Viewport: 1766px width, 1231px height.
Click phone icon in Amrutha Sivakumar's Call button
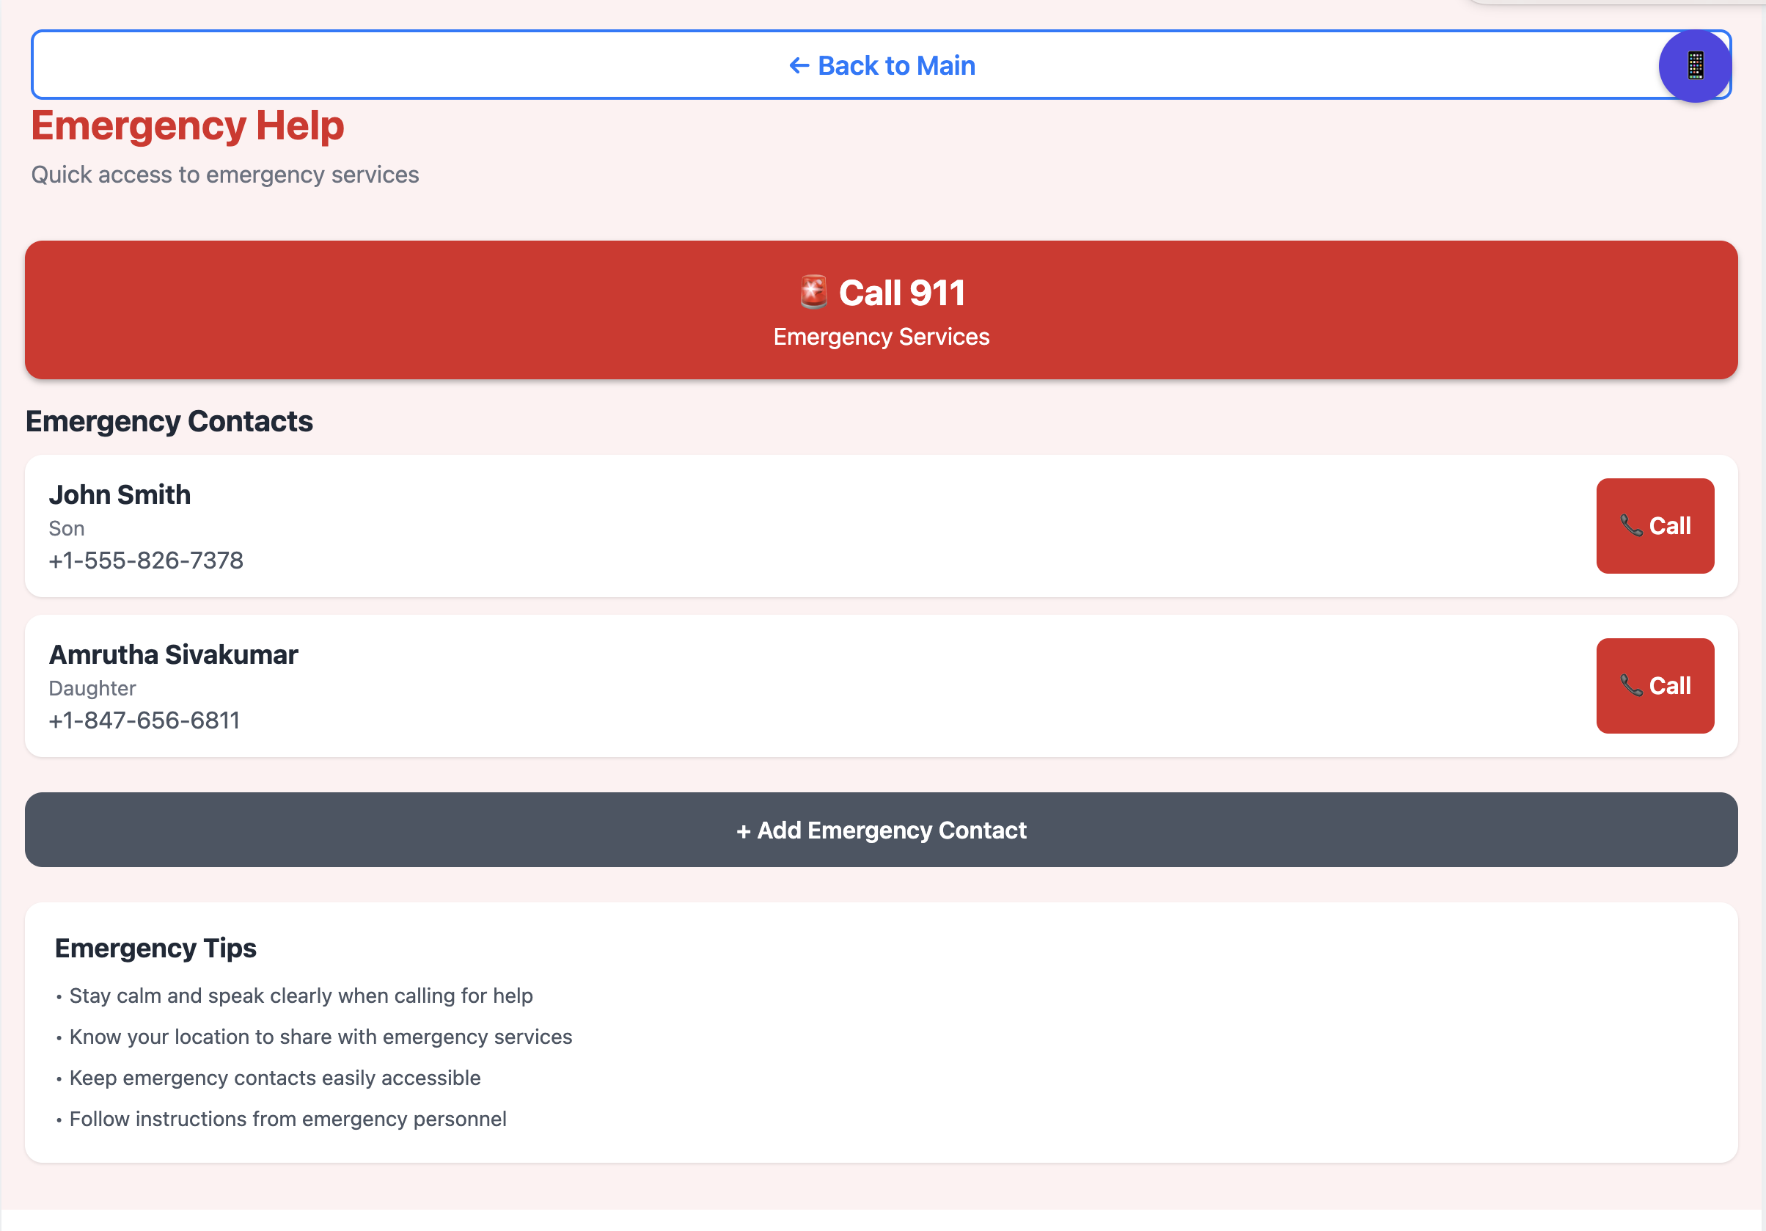1630,685
